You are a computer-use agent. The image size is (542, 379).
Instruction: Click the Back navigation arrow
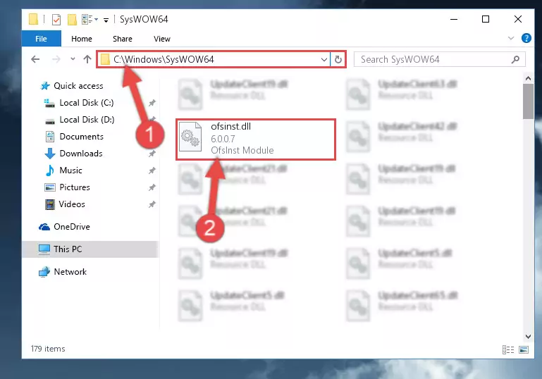point(35,59)
